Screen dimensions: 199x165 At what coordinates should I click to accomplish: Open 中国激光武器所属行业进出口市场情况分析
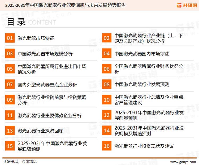coord(52,69)
